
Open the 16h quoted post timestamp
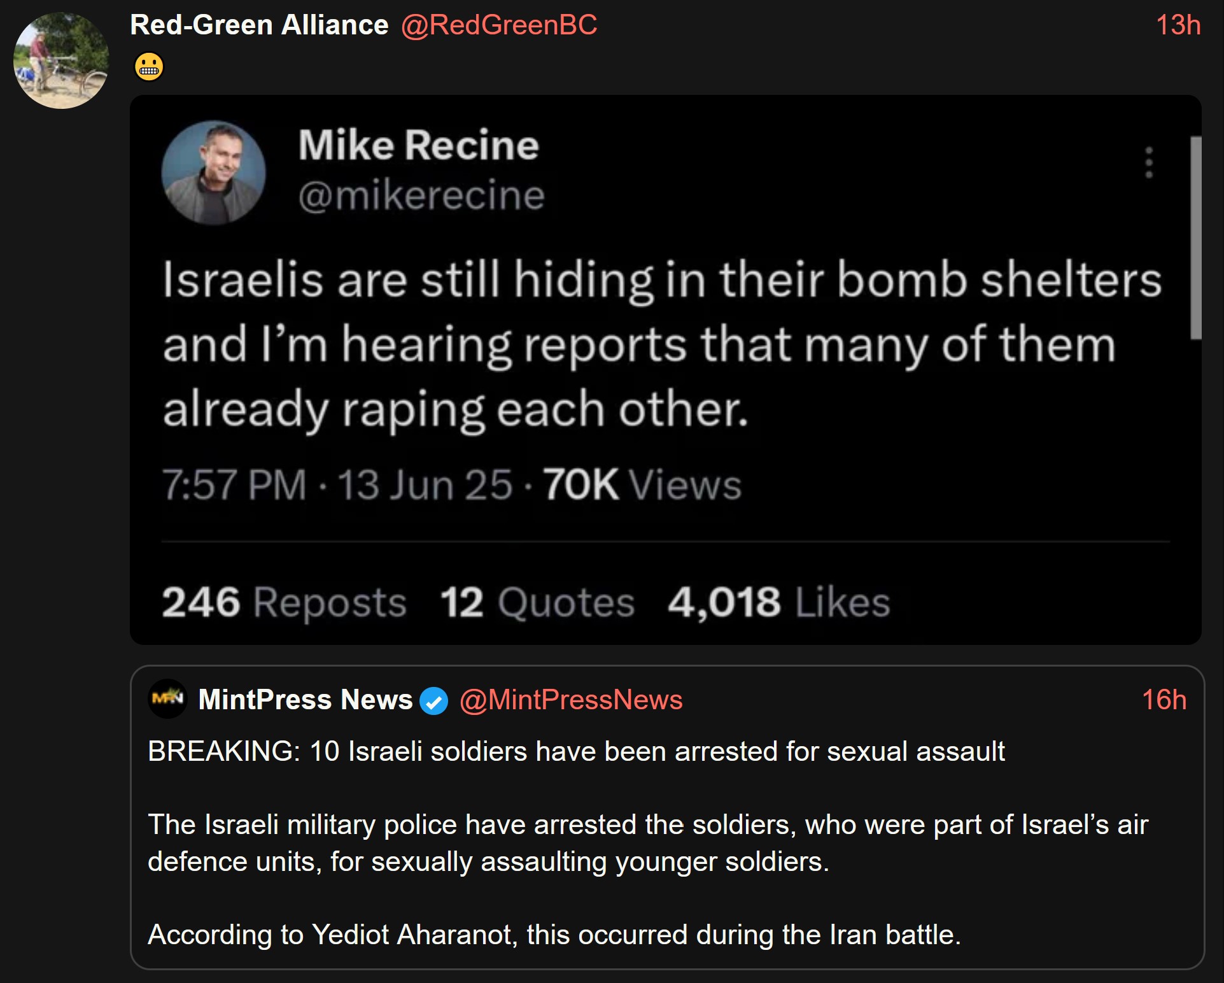[1164, 700]
